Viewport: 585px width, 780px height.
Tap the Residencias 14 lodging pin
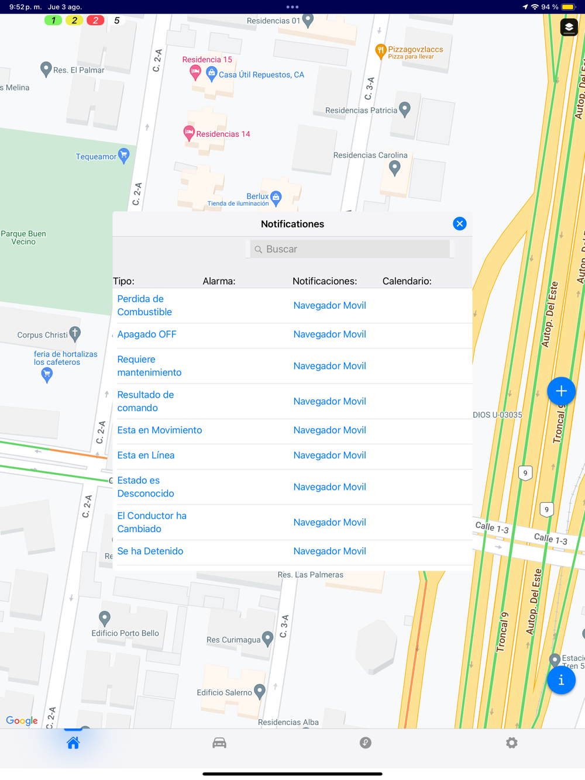[189, 133]
